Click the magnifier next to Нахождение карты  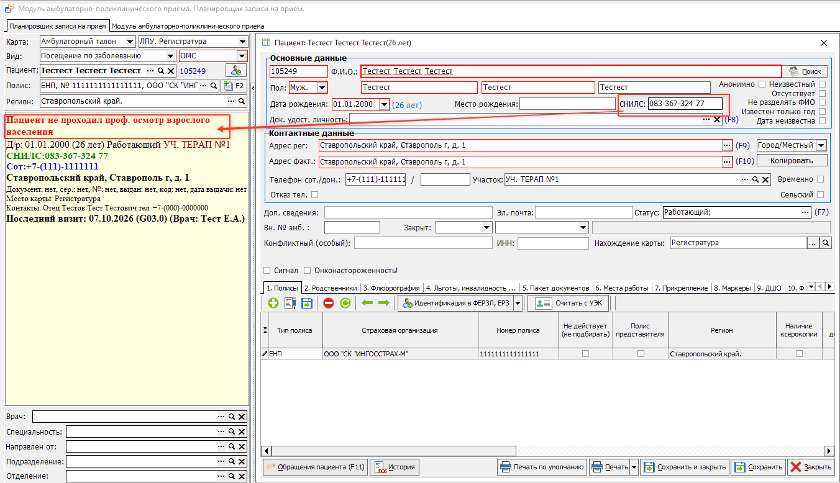[x=826, y=243]
